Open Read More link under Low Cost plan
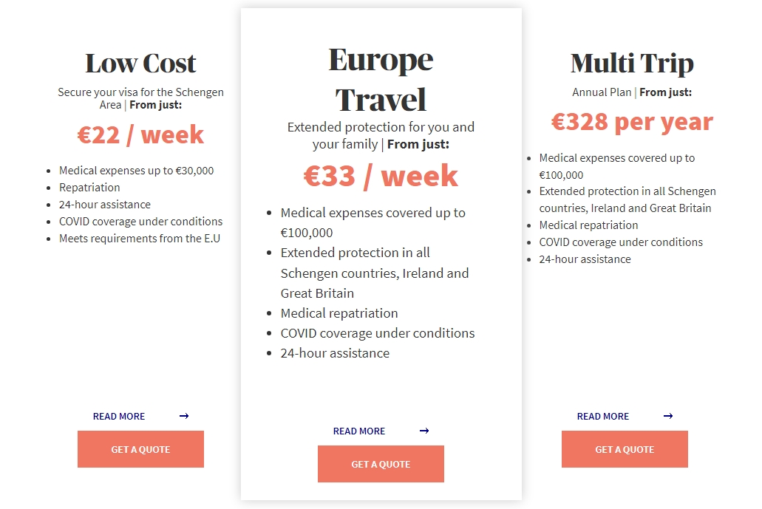The width and height of the screenshot is (762, 509). tap(119, 416)
